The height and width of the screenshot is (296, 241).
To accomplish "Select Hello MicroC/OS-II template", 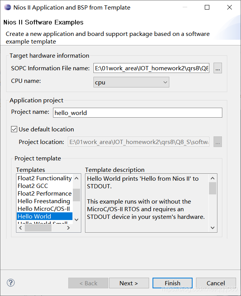I will (44, 209).
